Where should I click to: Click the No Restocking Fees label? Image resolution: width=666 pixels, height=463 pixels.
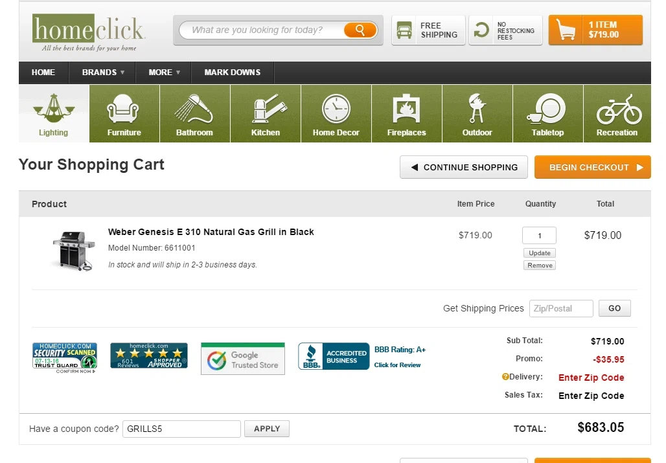click(x=516, y=30)
